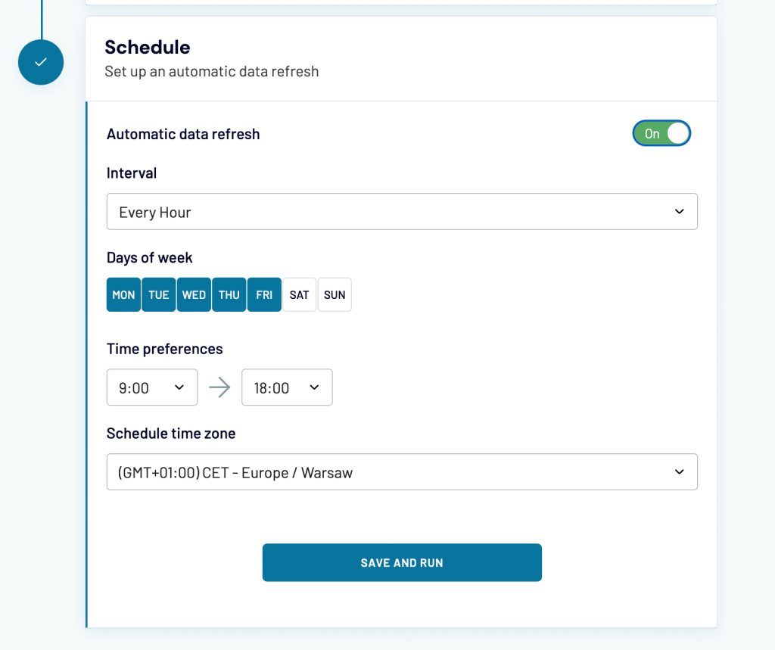Enable Saturday as a refresh day
The image size is (775, 650).
point(299,294)
